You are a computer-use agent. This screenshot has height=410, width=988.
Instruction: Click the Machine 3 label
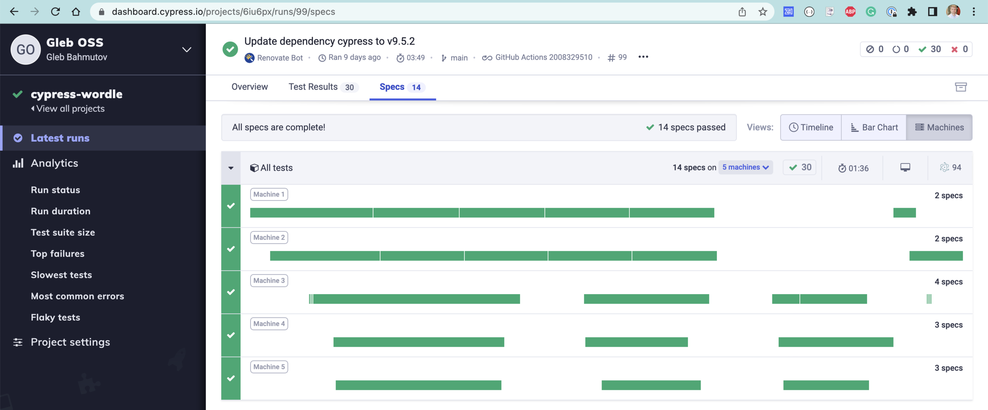pyautogui.click(x=269, y=281)
